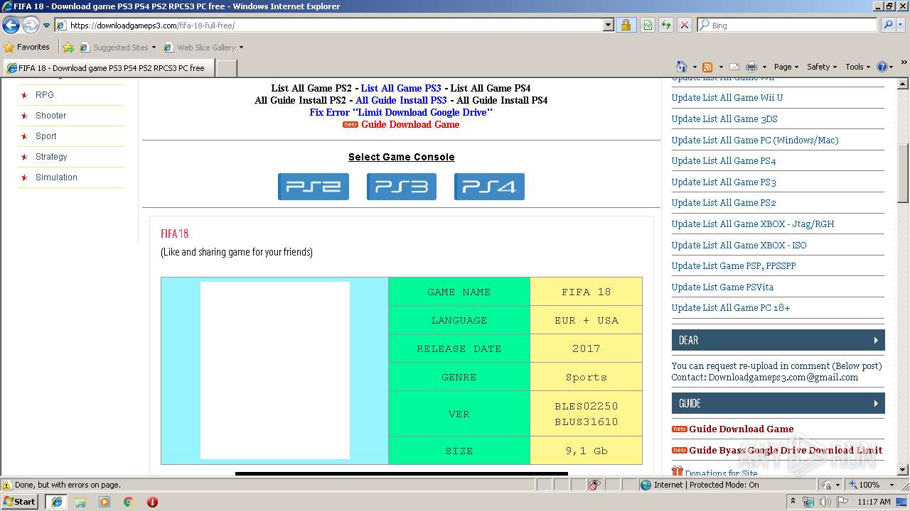This screenshot has width=910, height=511.
Task: Click the browser Back arrow button
Action: [11, 26]
